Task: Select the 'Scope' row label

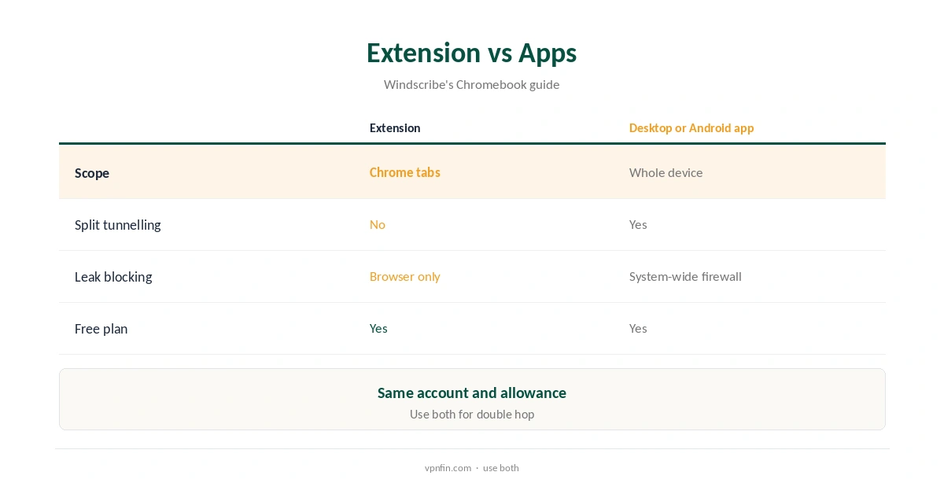Action: 92,173
